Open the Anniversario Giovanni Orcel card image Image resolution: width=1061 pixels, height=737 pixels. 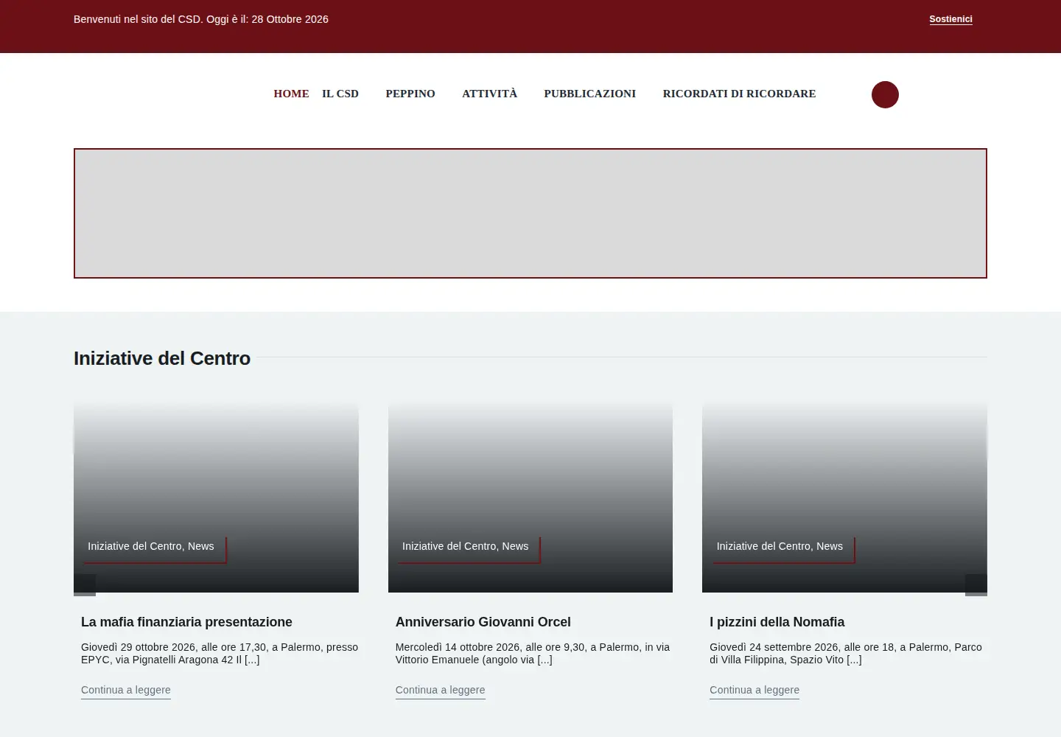click(530, 497)
